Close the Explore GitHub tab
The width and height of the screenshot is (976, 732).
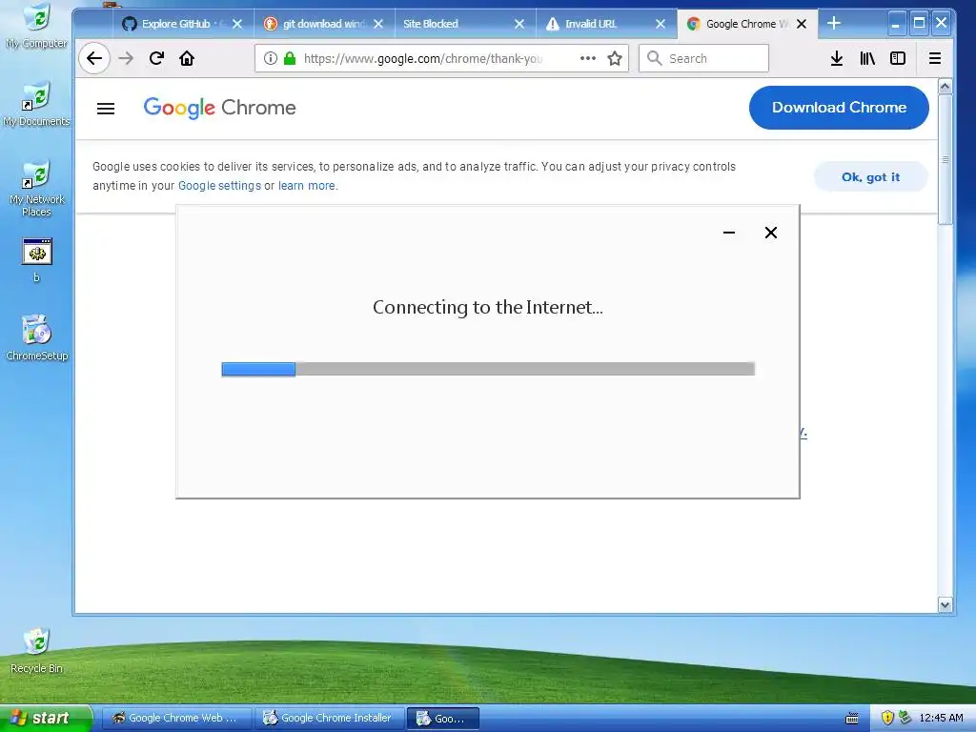click(x=237, y=24)
